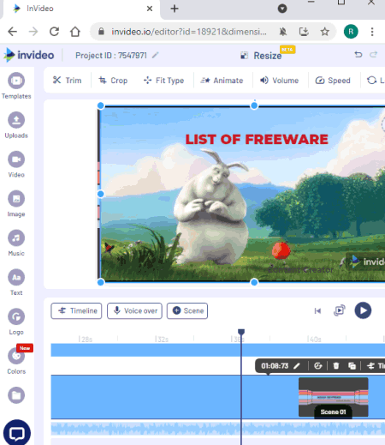Go to browser home page
385x445 pixels.
coord(75,32)
